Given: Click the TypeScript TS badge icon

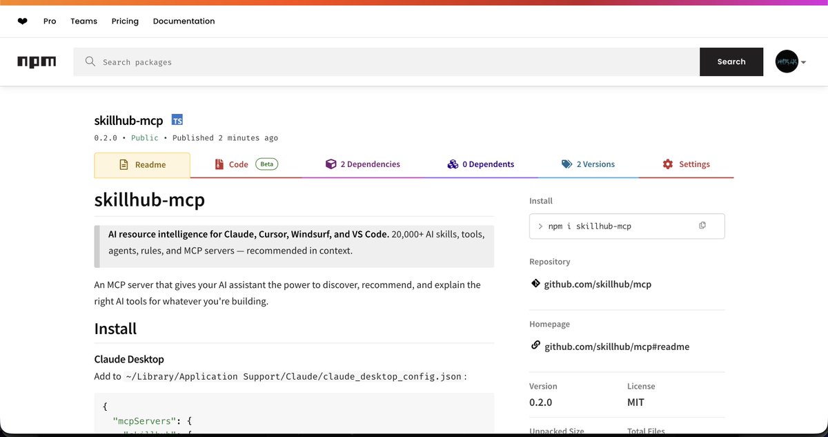Looking at the screenshot, I should [x=177, y=120].
